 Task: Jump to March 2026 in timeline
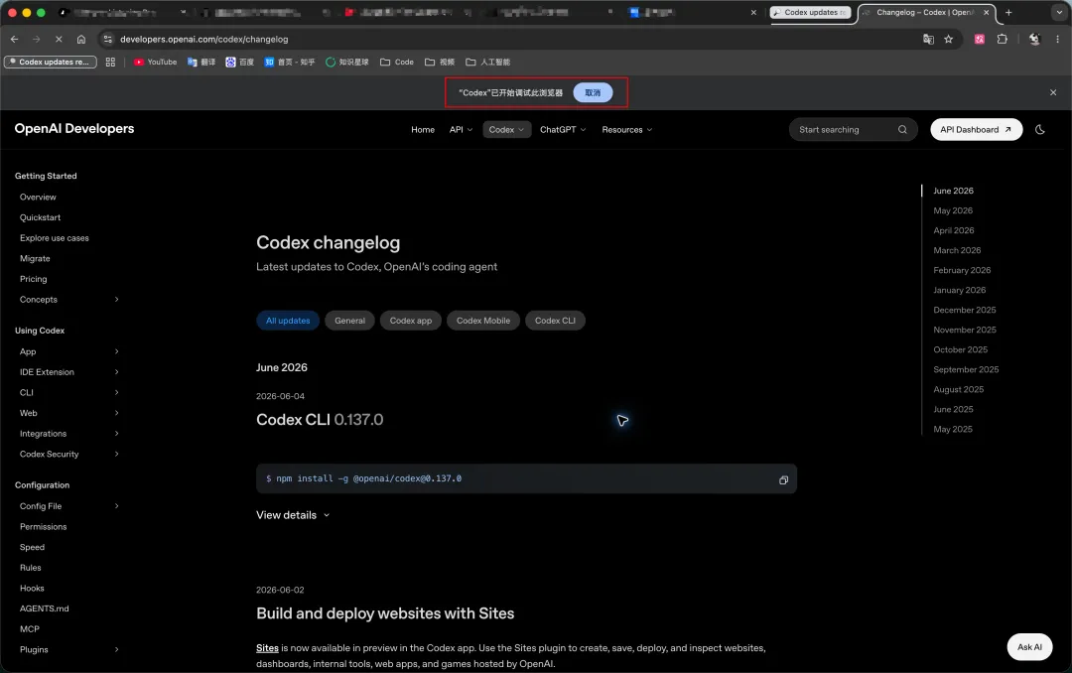click(x=957, y=250)
